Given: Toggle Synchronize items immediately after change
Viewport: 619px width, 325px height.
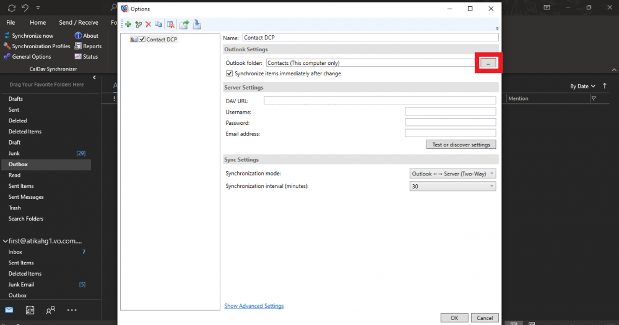Looking at the screenshot, I should coord(230,74).
